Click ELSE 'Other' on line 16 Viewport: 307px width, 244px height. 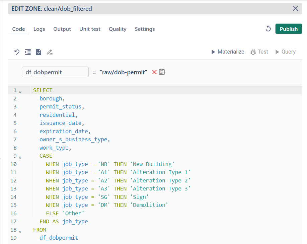click(65, 213)
